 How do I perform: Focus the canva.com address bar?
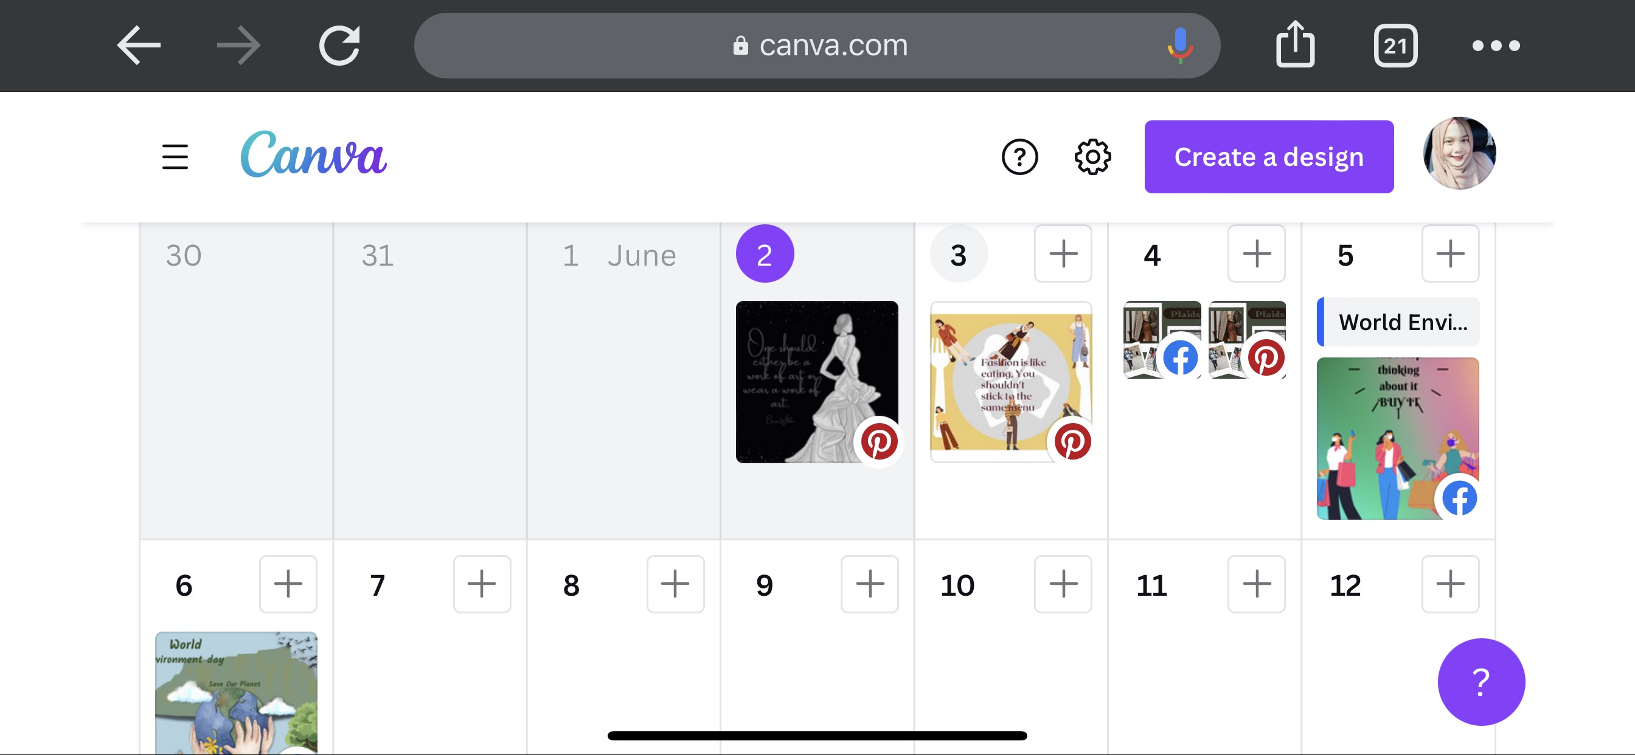coord(819,45)
